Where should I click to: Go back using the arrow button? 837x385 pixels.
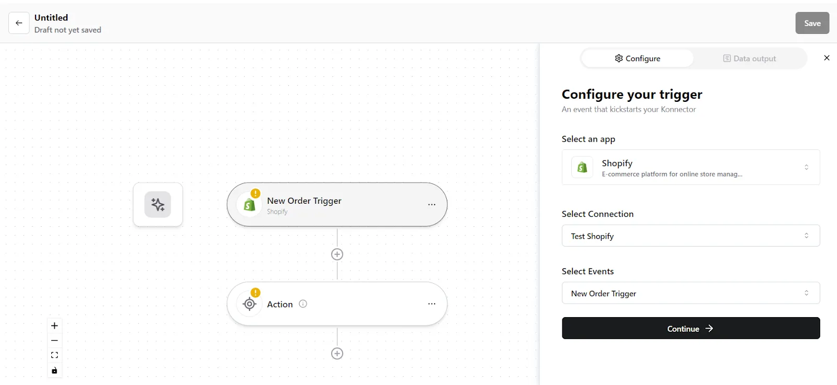19,23
